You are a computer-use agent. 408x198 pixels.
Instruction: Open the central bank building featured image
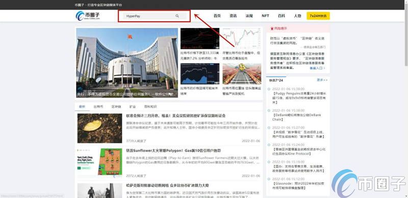click(x=127, y=63)
